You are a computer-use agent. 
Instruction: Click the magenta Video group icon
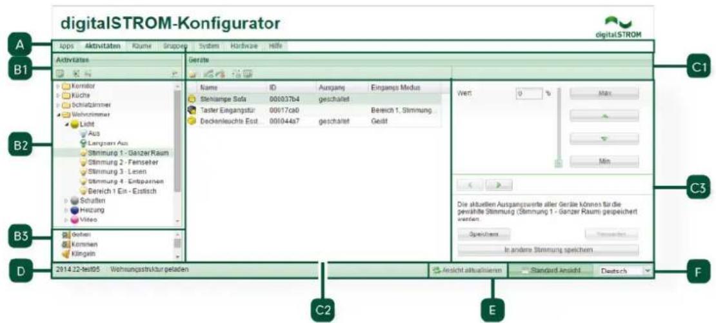tap(74, 219)
